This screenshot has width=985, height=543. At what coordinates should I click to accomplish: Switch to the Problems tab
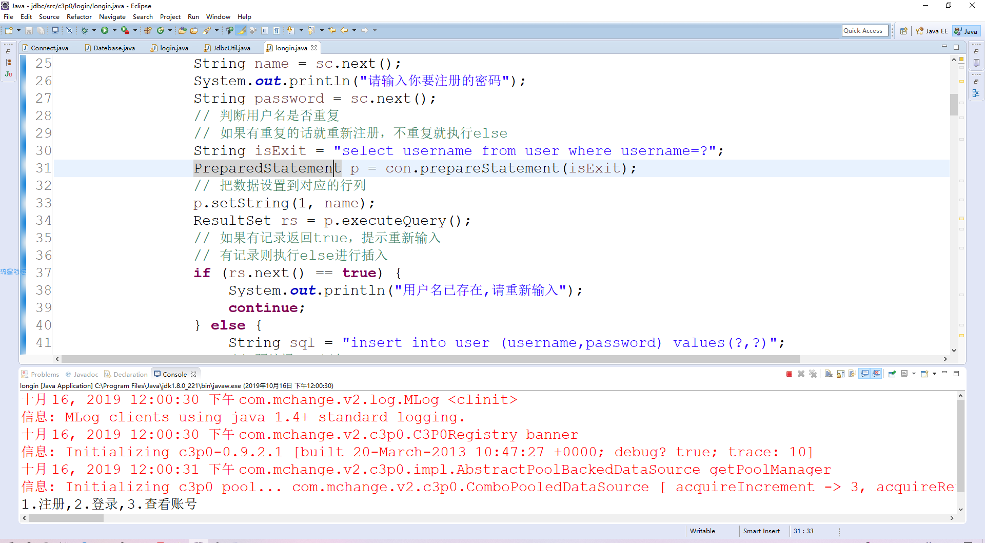[x=41, y=375]
